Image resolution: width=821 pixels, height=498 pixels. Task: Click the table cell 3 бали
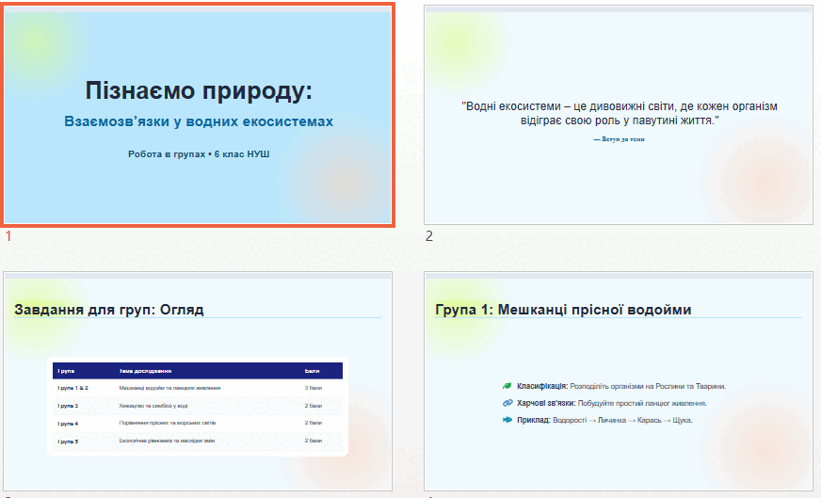pos(314,388)
